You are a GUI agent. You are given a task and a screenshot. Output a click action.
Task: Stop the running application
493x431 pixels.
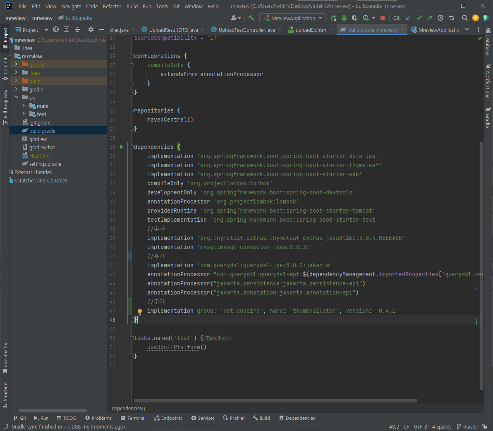click(382, 18)
